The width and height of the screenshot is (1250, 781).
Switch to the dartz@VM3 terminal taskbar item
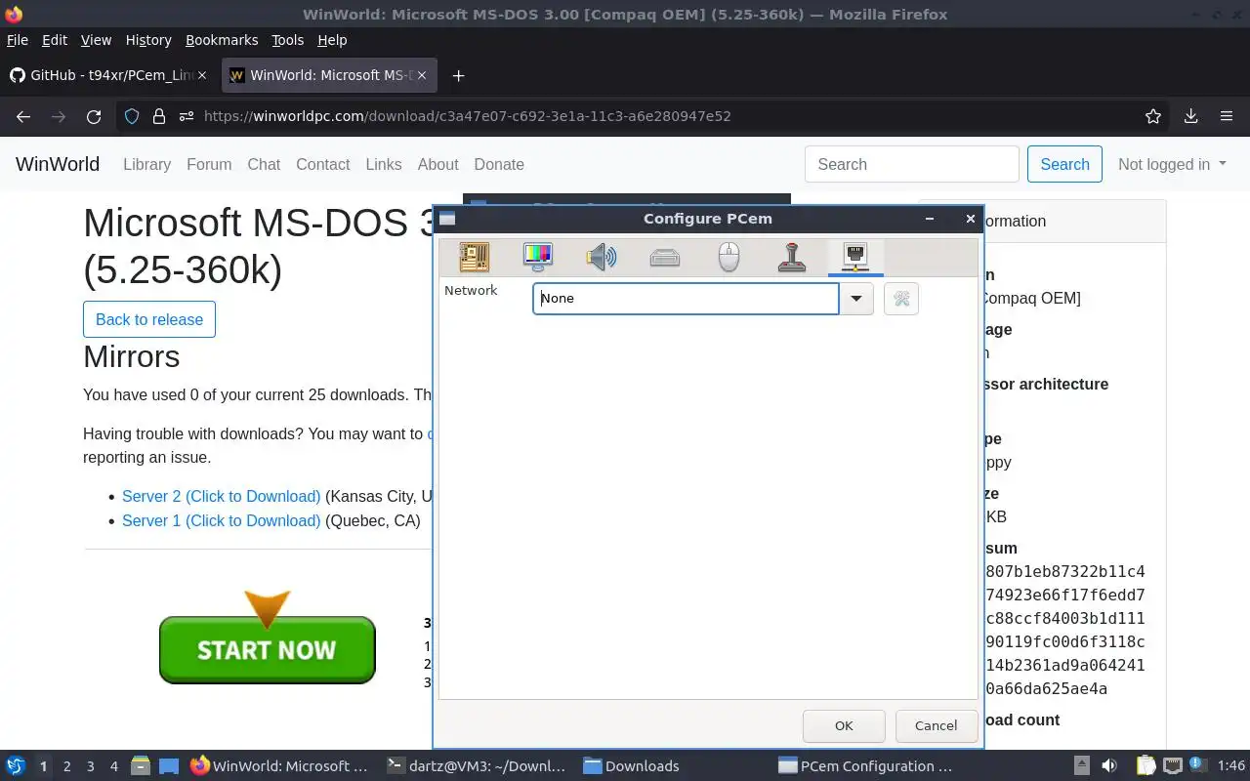click(476, 766)
